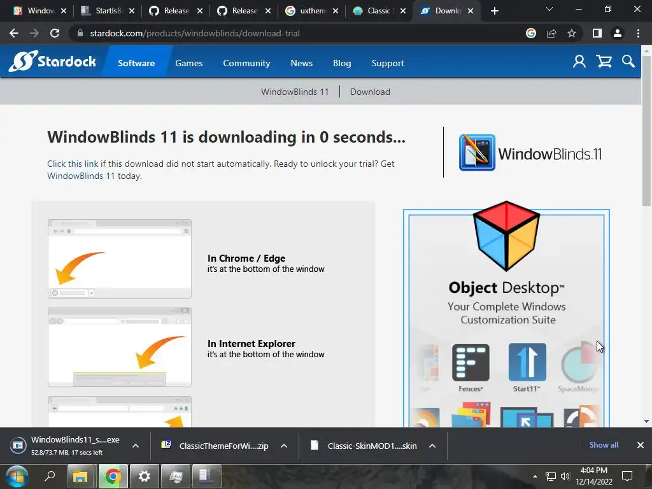Show hidden system tray icons
This screenshot has height=489, width=652.
pos(535,476)
